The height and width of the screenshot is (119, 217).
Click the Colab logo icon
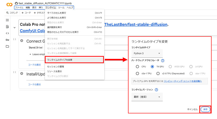click(x=9, y=5)
